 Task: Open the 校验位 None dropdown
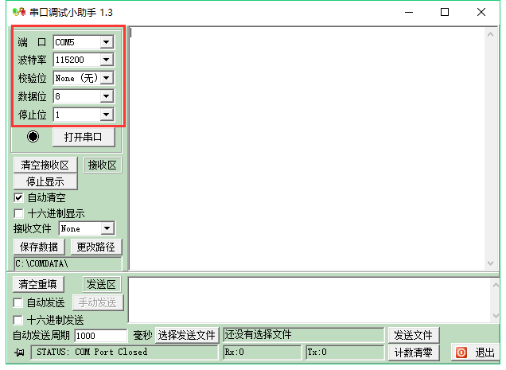(107, 78)
